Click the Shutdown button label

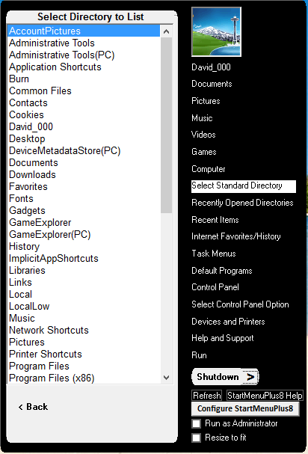218,377
